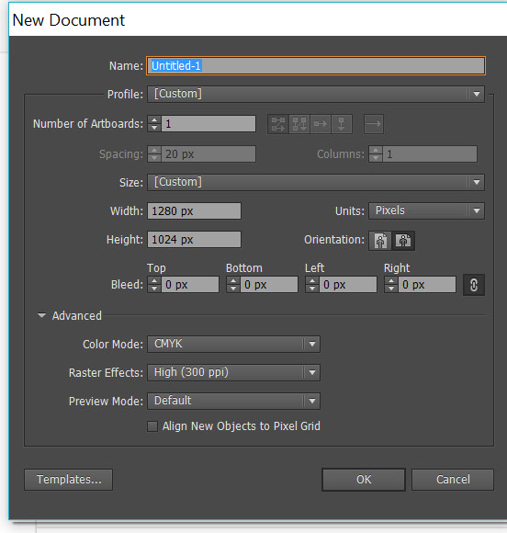
Task: Click the Number of Artboards value field
Action: 208,124
